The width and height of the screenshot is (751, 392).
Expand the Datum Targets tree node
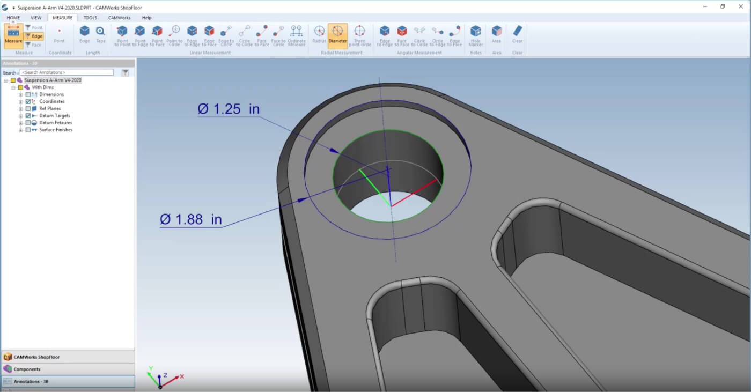click(21, 115)
